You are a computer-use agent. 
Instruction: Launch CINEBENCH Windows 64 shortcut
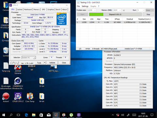click(18, 84)
